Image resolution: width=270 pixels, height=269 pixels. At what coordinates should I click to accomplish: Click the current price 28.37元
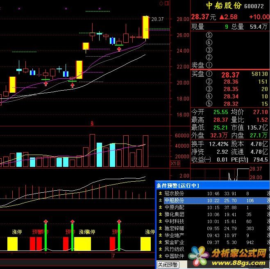coord(204,17)
